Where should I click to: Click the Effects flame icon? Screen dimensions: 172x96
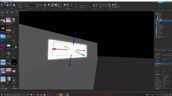click(x=94, y=5)
